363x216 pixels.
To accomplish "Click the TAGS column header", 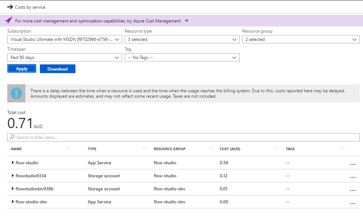I will click(290, 149).
